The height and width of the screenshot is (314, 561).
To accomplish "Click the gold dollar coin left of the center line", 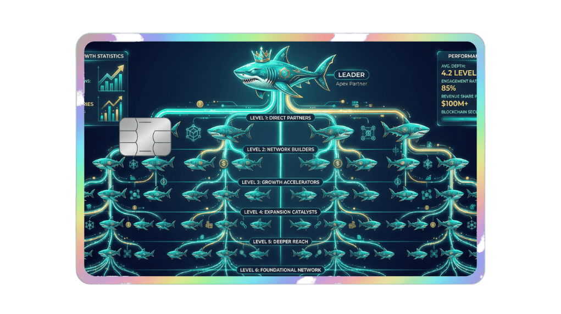I will coord(224,164).
